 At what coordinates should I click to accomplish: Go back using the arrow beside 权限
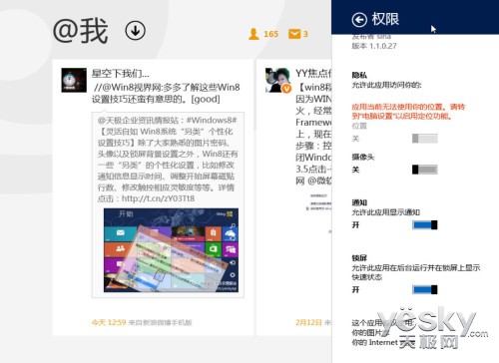coord(359,20)
